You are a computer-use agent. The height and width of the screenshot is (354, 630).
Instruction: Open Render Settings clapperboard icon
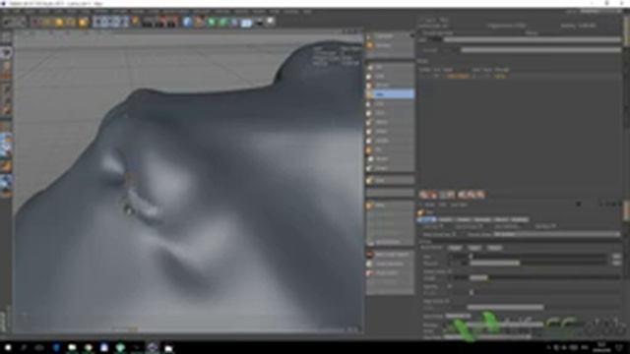coord(172,22)
